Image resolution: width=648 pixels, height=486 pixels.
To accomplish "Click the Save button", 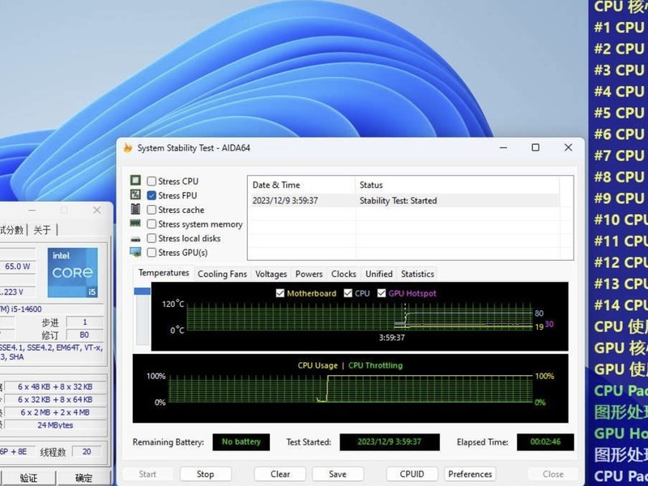I will click(x=338, y=474).
